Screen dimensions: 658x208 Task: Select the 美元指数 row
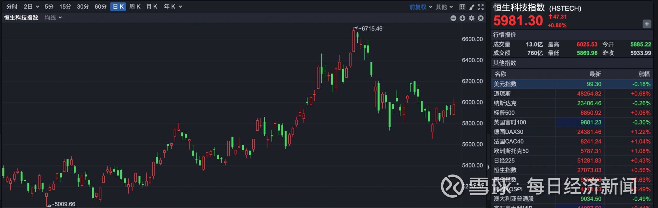pyautogui.click(x=572, y=84)
